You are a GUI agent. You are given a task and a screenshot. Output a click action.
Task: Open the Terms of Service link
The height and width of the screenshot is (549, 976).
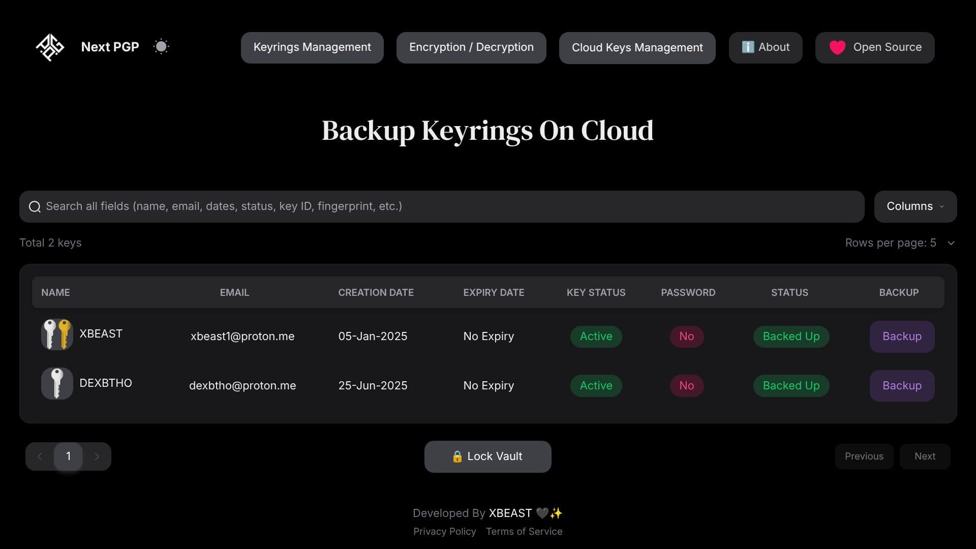click(x=524, y=532)
